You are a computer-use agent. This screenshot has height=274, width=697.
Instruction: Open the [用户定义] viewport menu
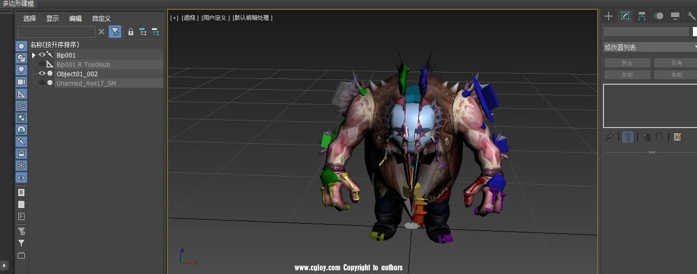pyautogui.click(x=216, y=18)
